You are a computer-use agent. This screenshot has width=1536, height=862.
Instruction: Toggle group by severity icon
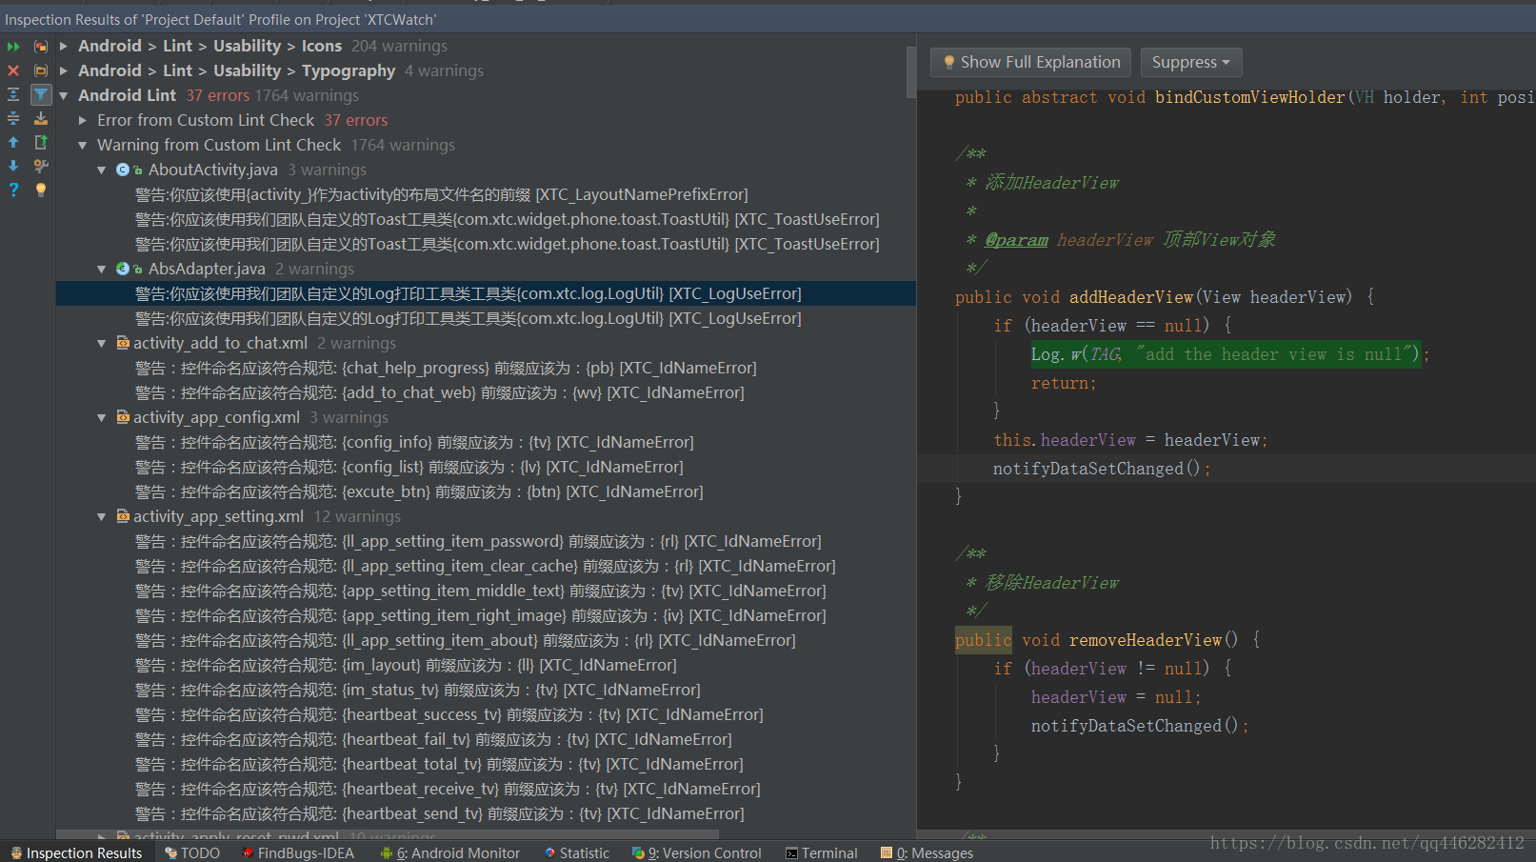[41, 46]
